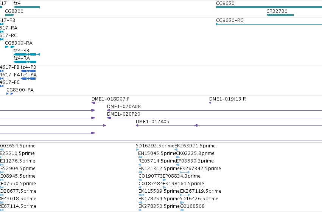Select the EP03630.3prime EST label
This screenshot has width=322, height=212.
pos(195,161)
